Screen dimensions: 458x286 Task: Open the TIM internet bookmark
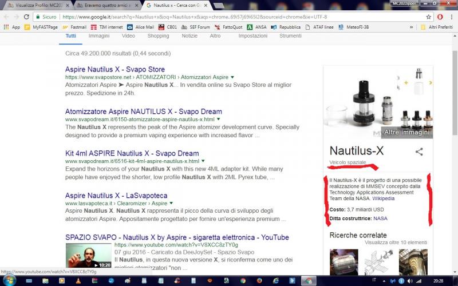(107, 27)
